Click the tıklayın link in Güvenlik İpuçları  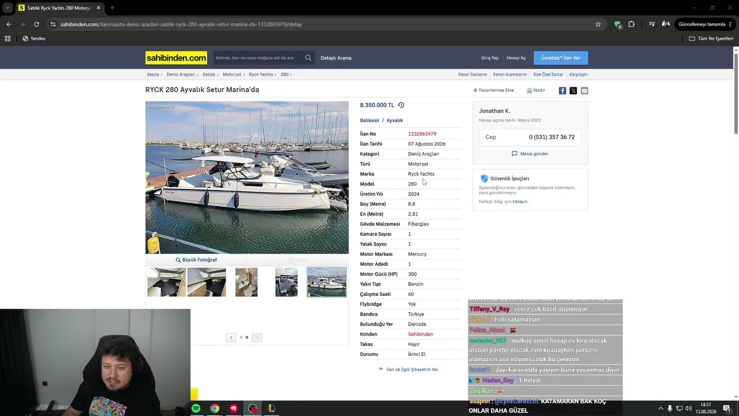click(x=520, y=202)
